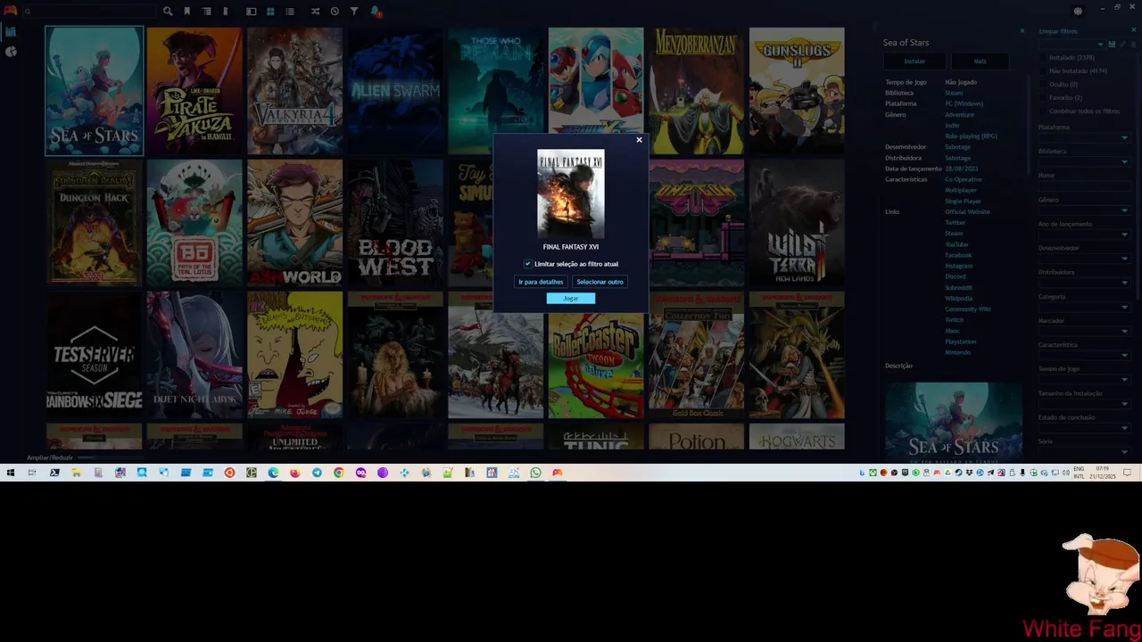Click the clock icon in top toolbar
This screenshot has width=1142, height=642.
click(335, 12)
